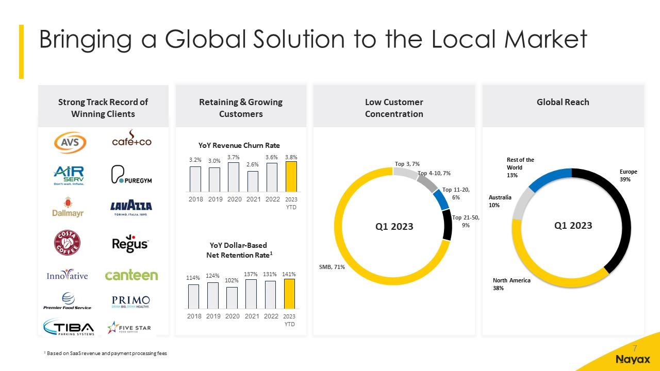
Task: Select the blue Top 11-20 donut segment
Action: click(x=441, y=199)
